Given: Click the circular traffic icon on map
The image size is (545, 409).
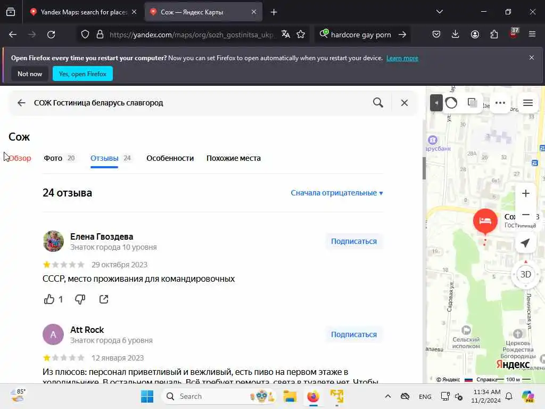Looking at the screenshot, I should click(x=451, y=103).
